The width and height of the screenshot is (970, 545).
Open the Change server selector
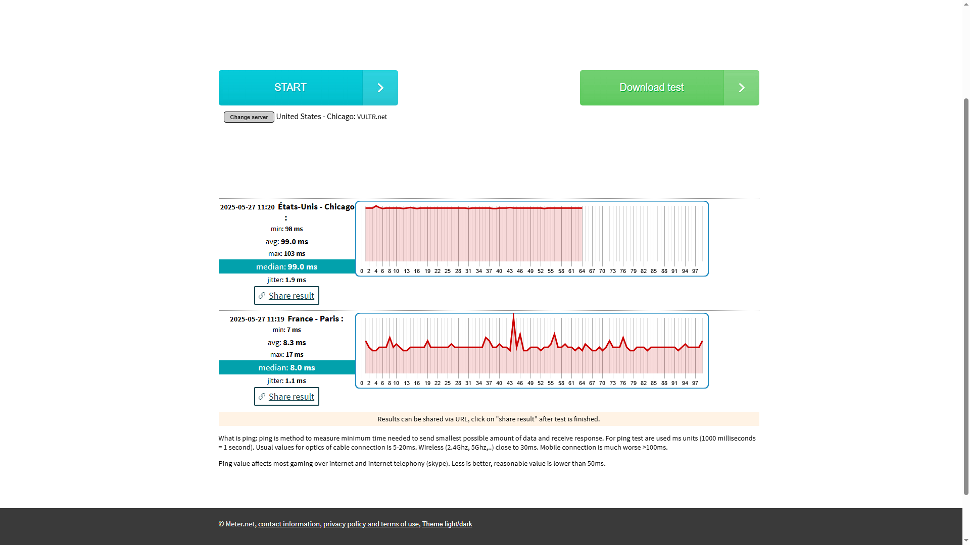coord(249,117)
